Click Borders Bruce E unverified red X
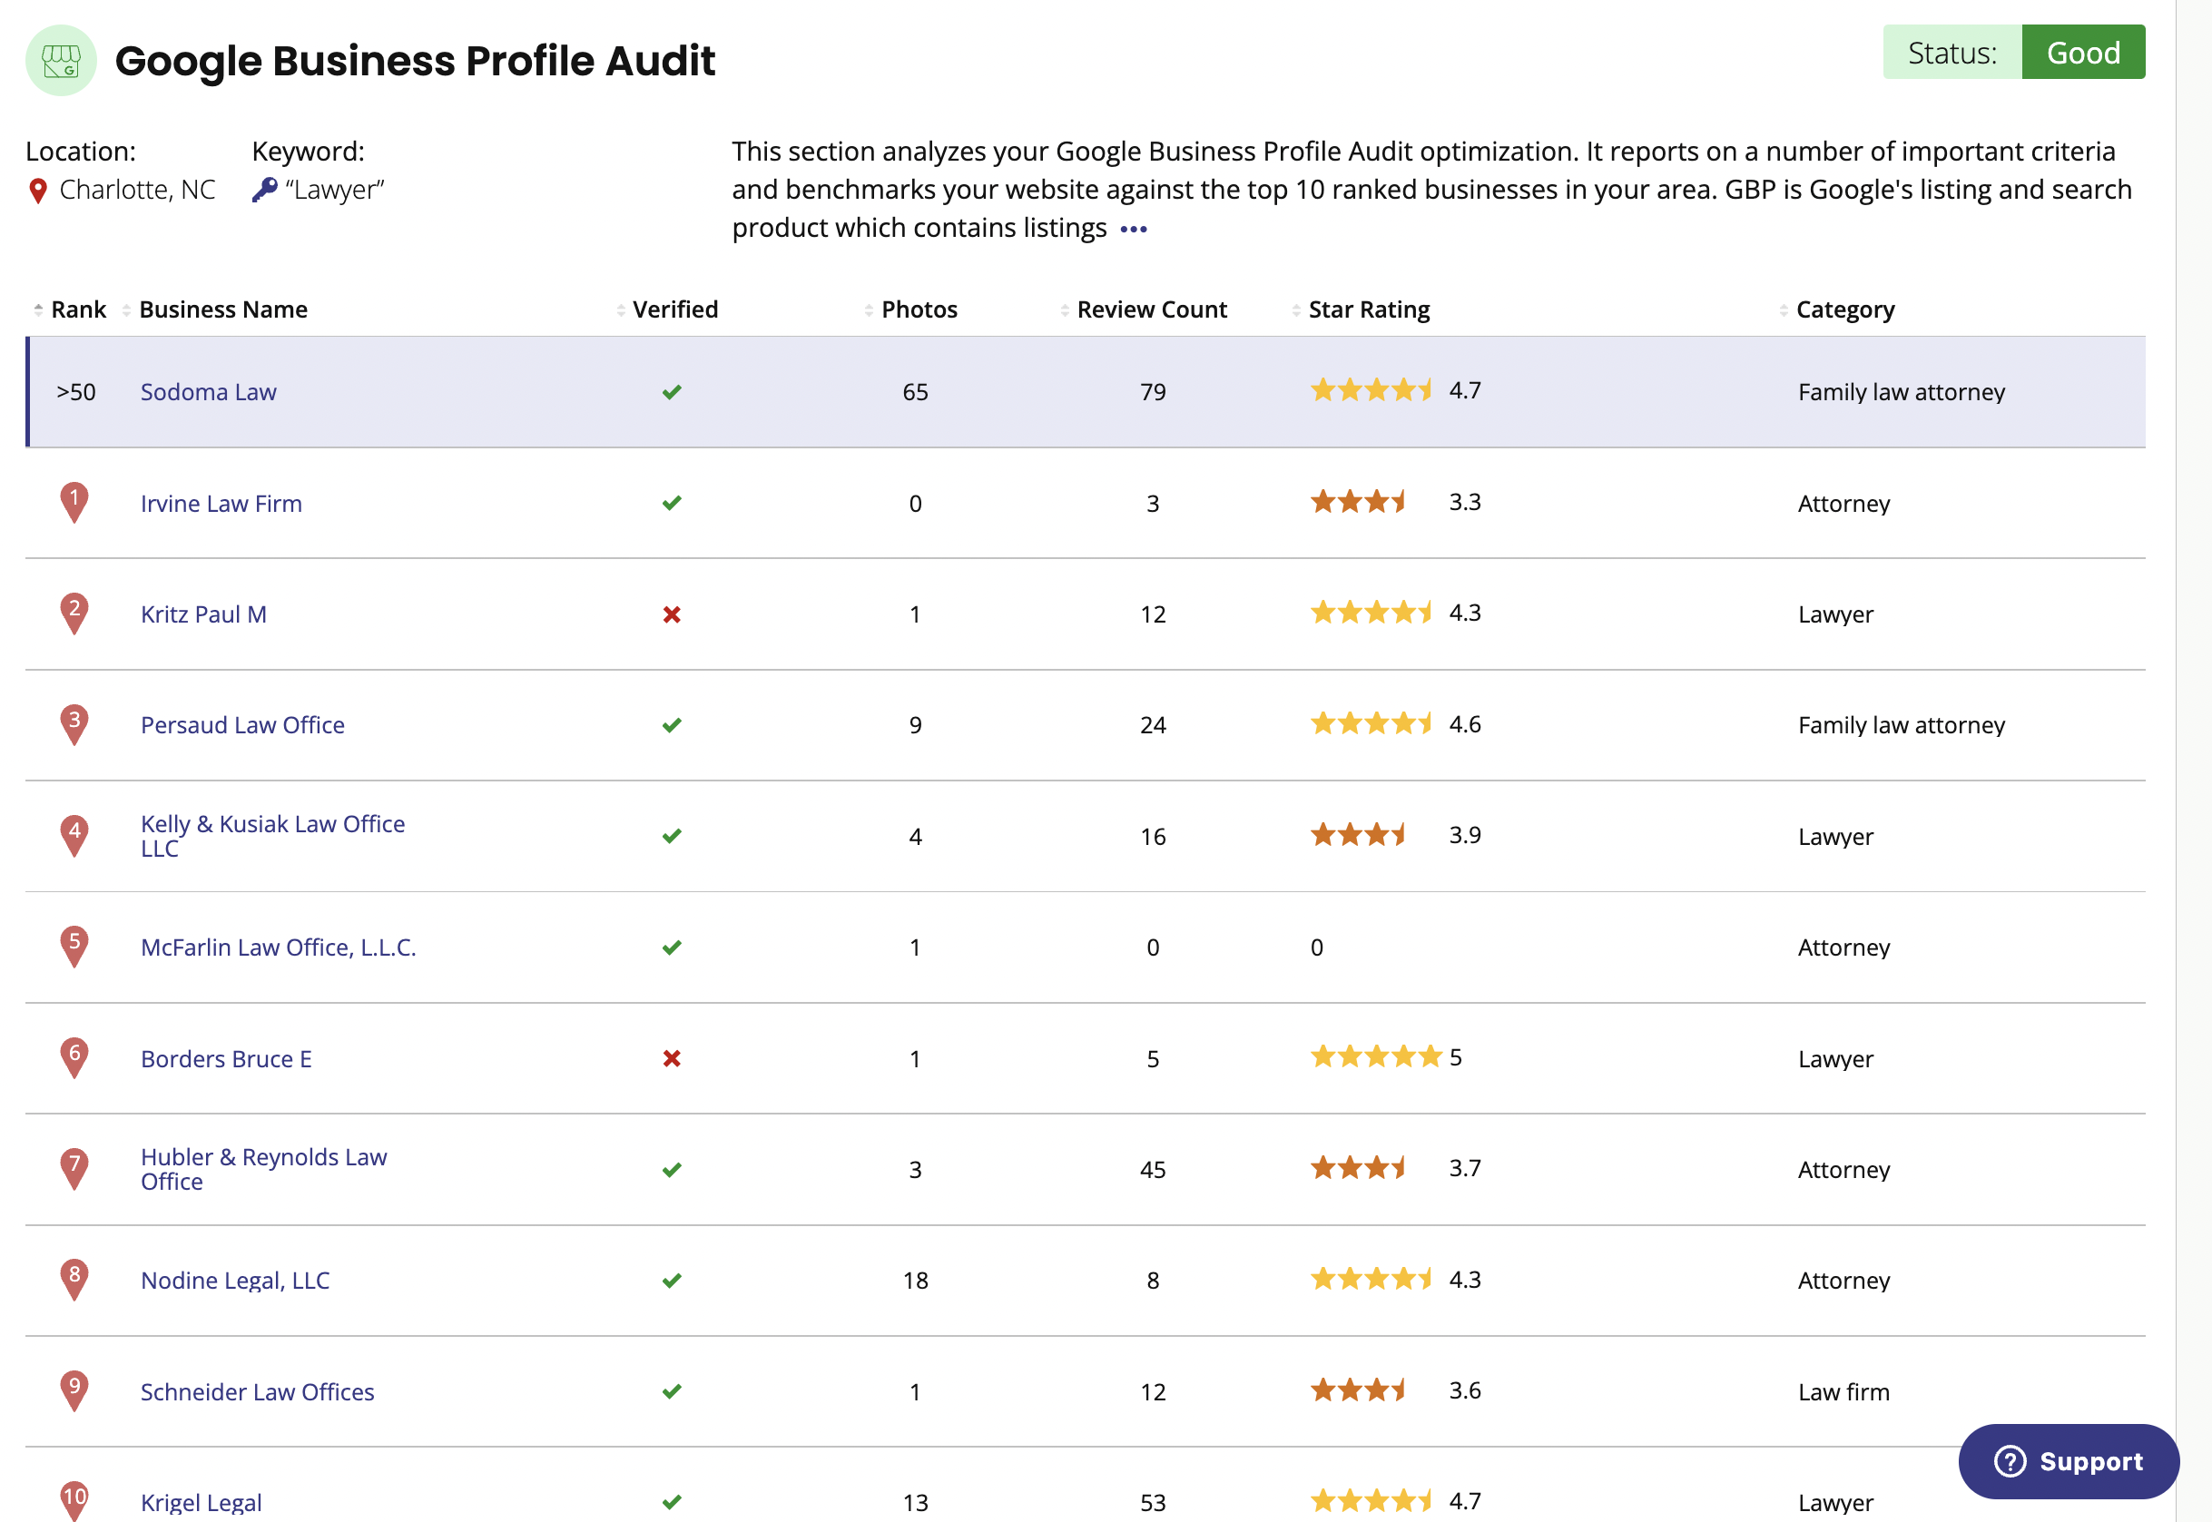The width and height of the screenshot is (2212, 1522). tap(673, 1058)
